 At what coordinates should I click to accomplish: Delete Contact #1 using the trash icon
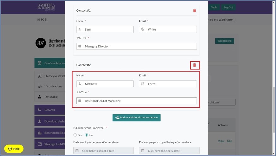coord(194,11)
